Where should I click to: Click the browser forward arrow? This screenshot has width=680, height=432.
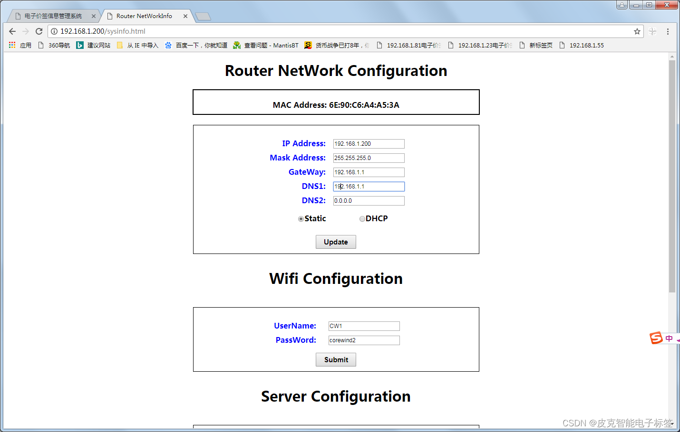point(26,31)
